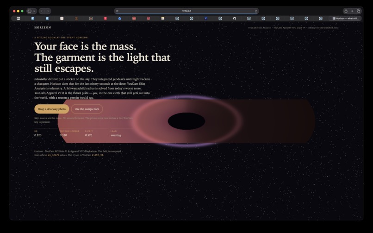The width and height of the screenshot is (373, 233).
Task: Switch to the tab with yellow note icon
Action: coord(163,19)
